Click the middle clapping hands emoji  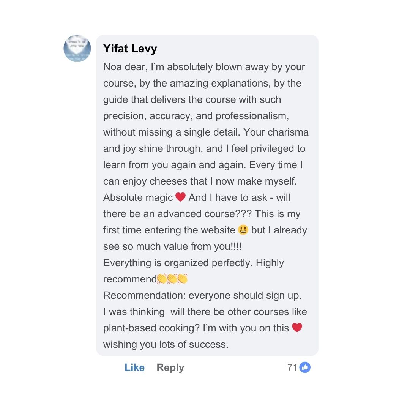(172, 279)
